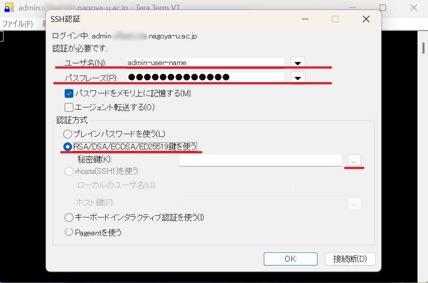428x283 pixels.
Task: Open the passphrase dropdown arrow
Action: (x=298, y=78)
